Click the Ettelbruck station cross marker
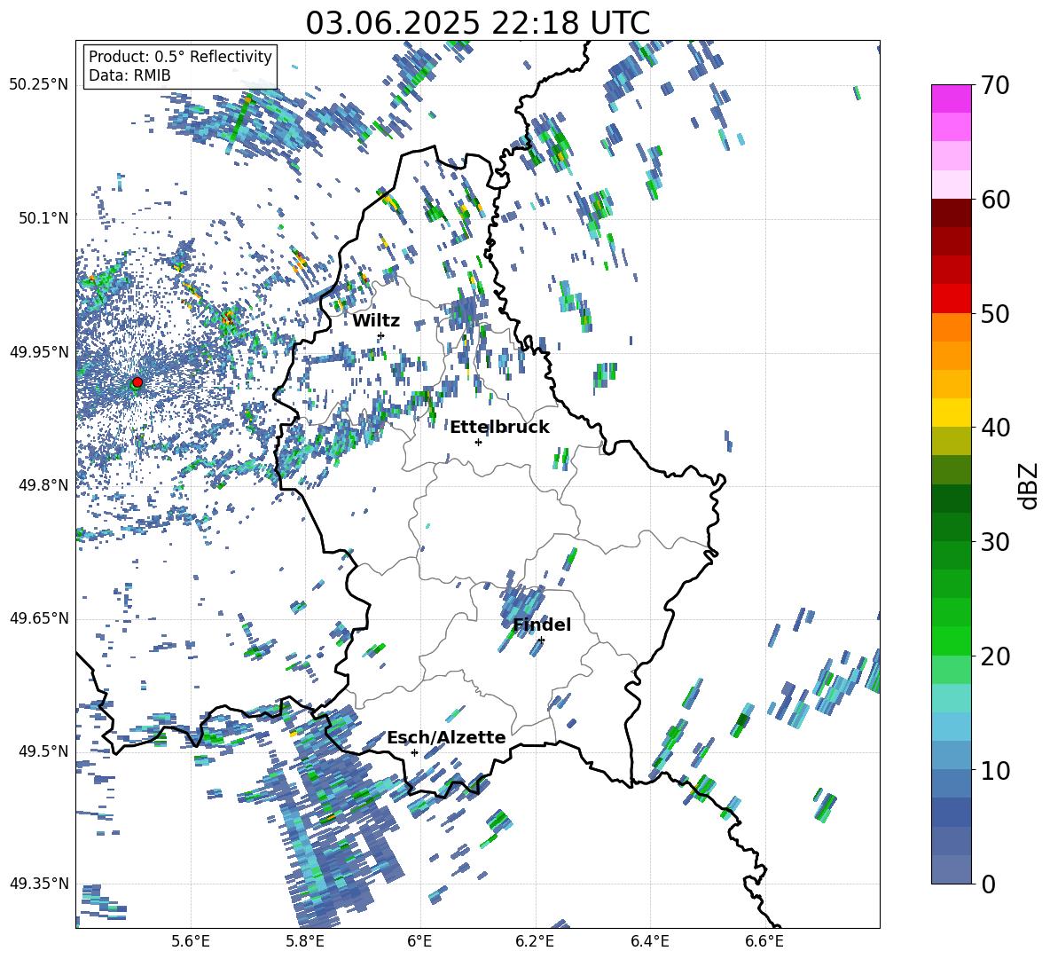1050x959 pixels. coord(478,442)
